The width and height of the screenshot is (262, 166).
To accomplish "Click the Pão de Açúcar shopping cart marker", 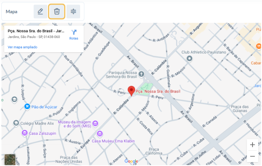I will point(27,106).
